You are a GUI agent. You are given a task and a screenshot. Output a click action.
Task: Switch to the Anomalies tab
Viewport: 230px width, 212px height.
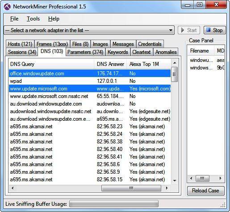tap(166, 52)
